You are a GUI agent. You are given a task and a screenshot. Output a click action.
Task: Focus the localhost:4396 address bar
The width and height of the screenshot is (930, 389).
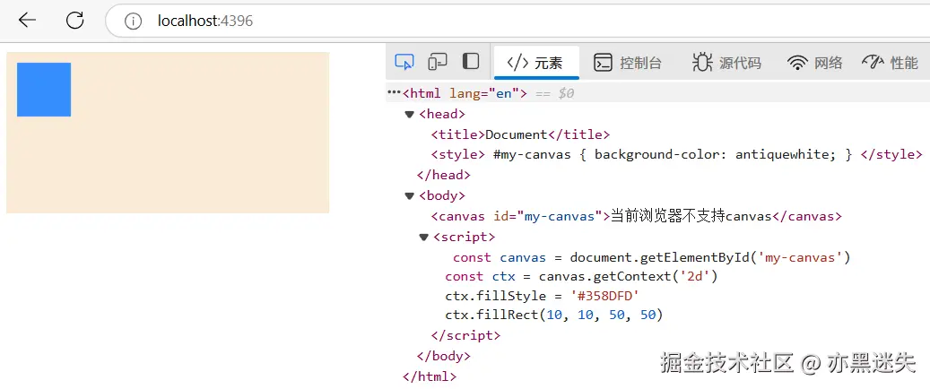[517, 22]
